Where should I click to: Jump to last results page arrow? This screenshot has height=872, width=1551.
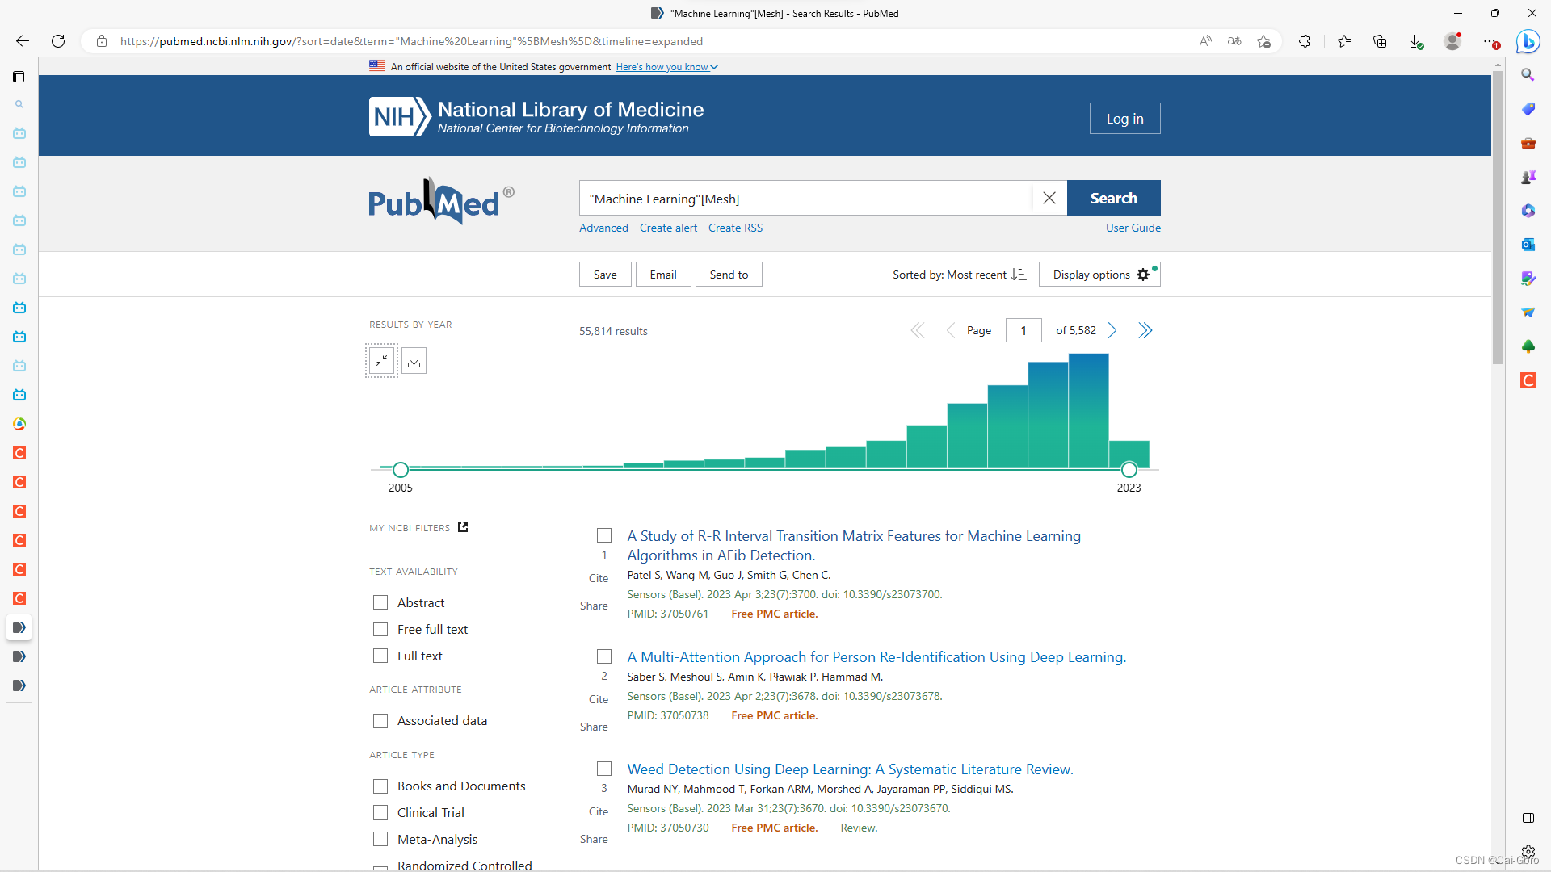[x=1145, y=330]
